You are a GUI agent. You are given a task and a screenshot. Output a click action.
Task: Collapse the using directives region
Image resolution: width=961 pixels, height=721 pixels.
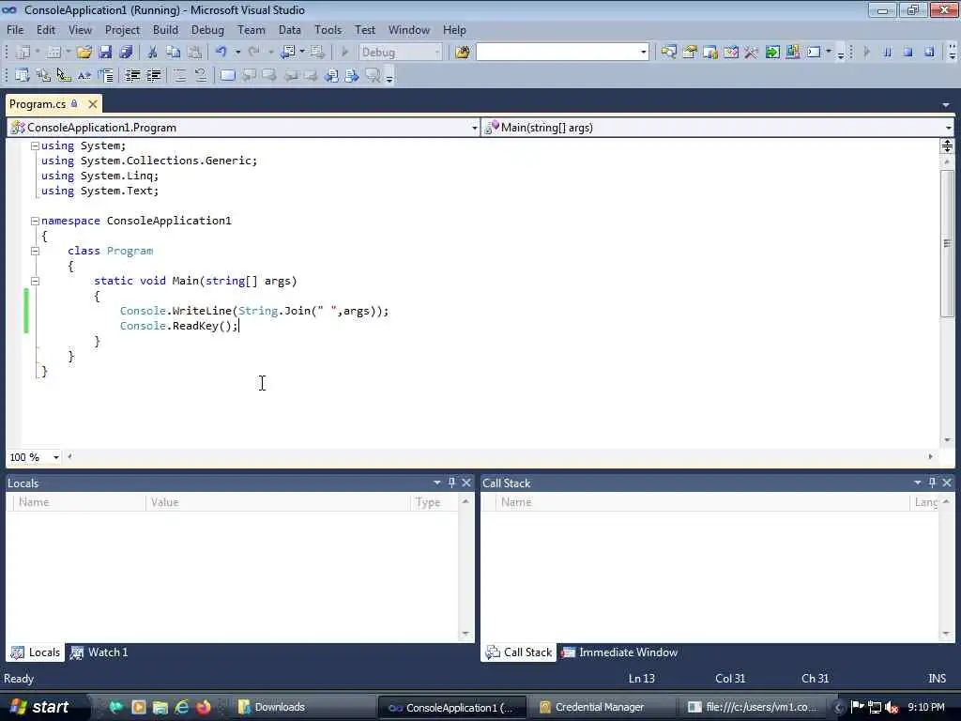tap(35, 146)
